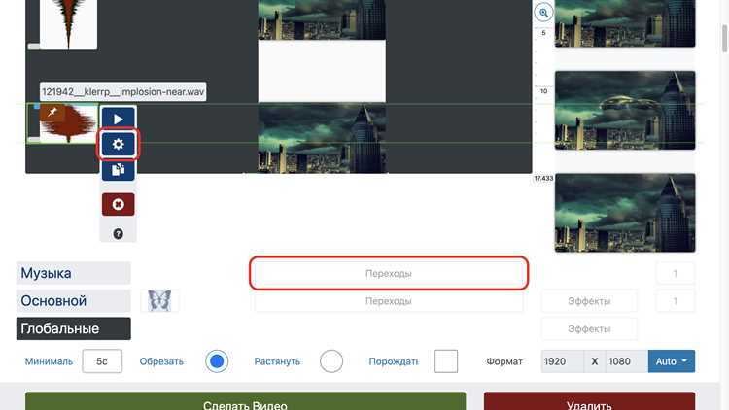Image resolution: width=729 pixels, height=410 pixels.
Task: Click the 17.433 timeline marker
Action: (x=543, y=178)
